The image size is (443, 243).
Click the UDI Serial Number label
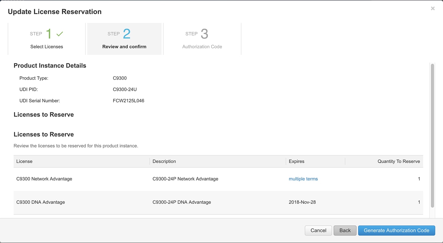tap(40, 101)
